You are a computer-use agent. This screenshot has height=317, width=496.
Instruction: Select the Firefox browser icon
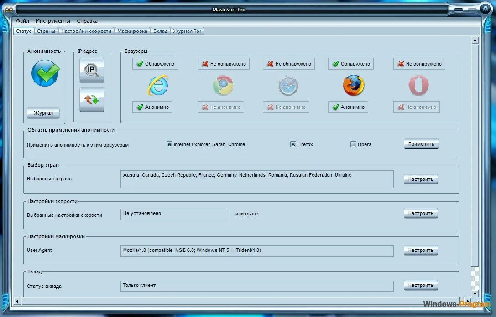pyautogui.click(x=354, y=85)
